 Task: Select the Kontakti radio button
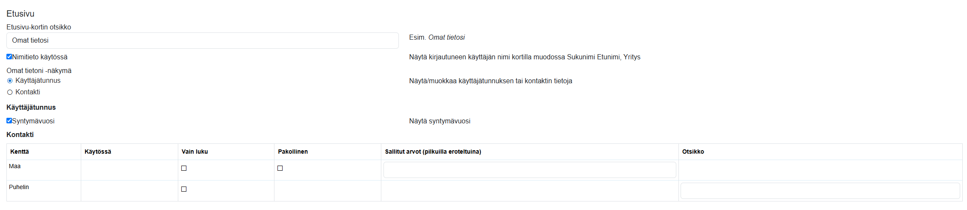[10, 92]
